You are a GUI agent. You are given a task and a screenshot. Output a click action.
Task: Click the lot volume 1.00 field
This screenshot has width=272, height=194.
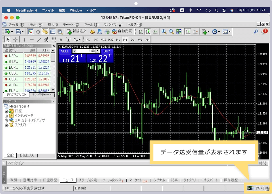pos(86,51)
